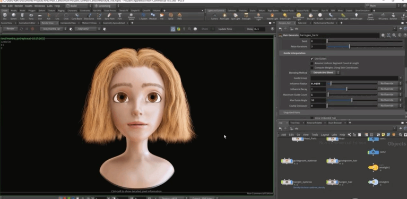Screen dimensions: 407x199
Task: Add a Caustic Light from the shelf
Action: [331, 16]
